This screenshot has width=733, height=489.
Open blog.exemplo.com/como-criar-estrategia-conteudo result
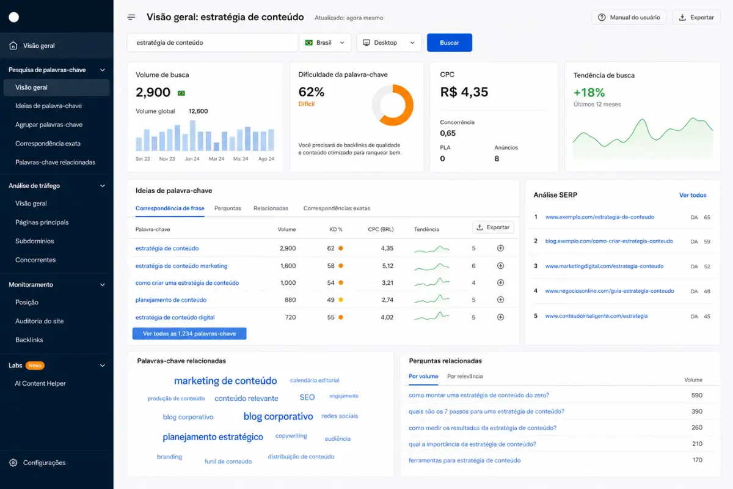pyautogui.click(x=609, y=241)
